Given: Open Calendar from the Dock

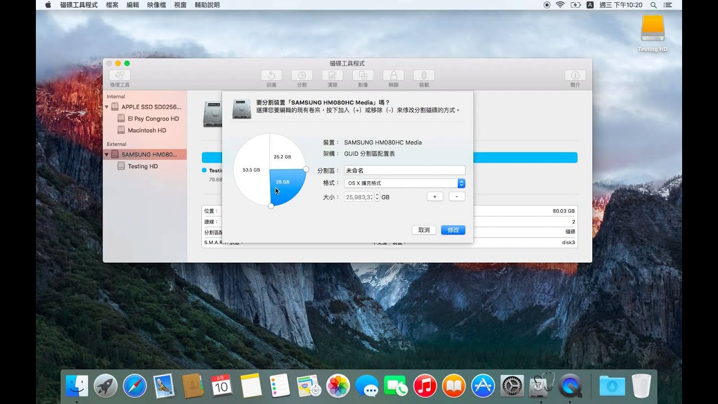Looking at the screenshot, I should [x=222, y=385].
